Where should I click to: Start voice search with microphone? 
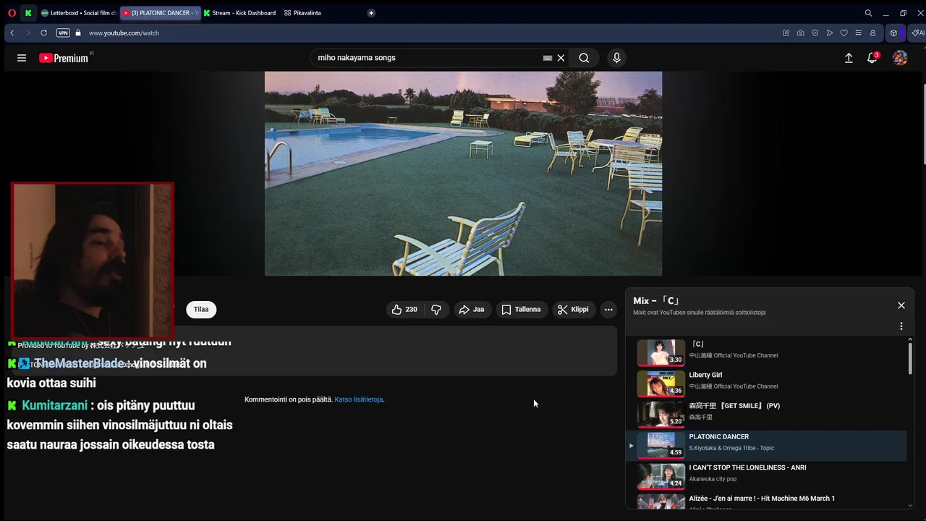(x=616, y=58)
